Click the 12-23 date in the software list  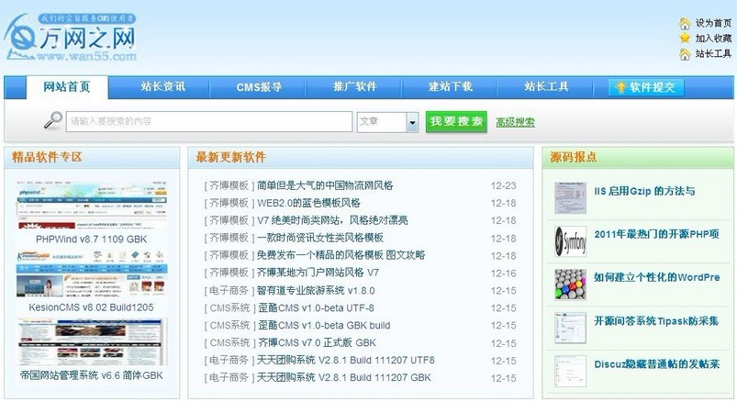coord(503,185)
